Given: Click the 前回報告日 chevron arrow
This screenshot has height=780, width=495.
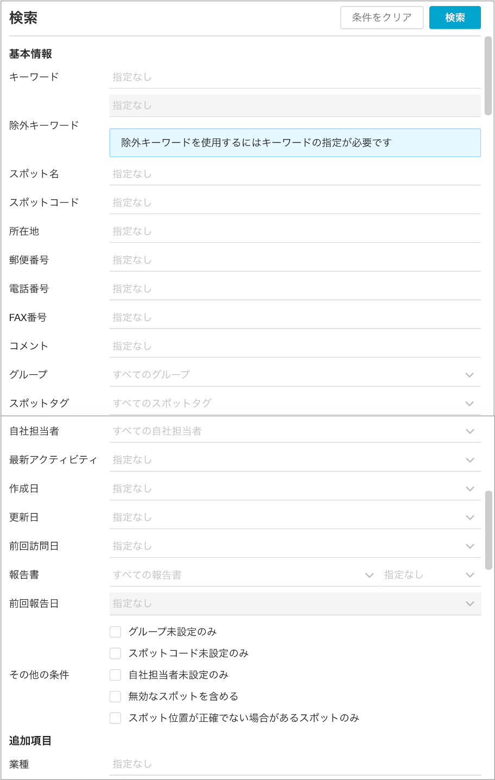Looking at the screenshot, I should point(469,603).
